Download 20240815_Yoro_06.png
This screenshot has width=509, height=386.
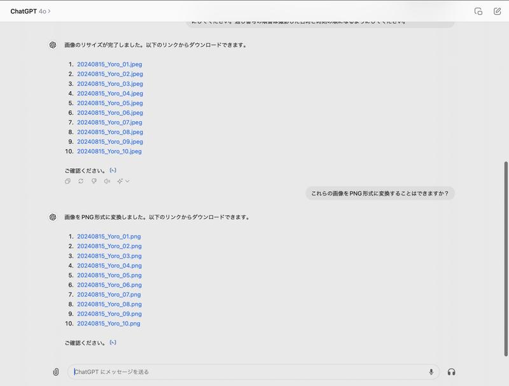[x=109, y=285]
